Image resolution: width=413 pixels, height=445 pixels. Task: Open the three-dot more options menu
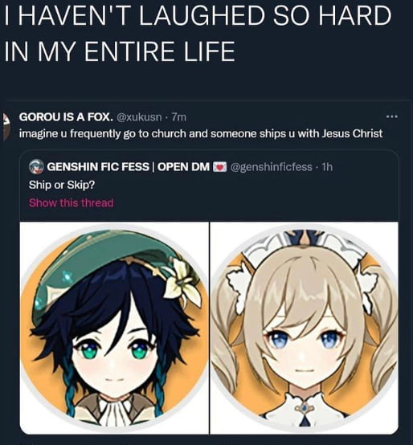392,116
